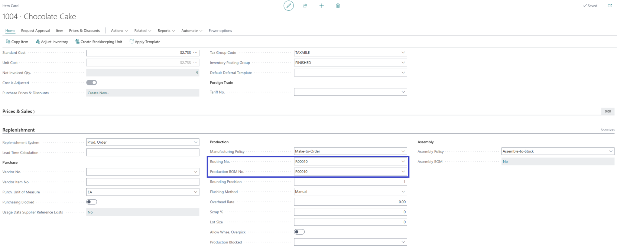Open the Replenishment System dropdown
The image size is (617, 249).
(195, 142)
